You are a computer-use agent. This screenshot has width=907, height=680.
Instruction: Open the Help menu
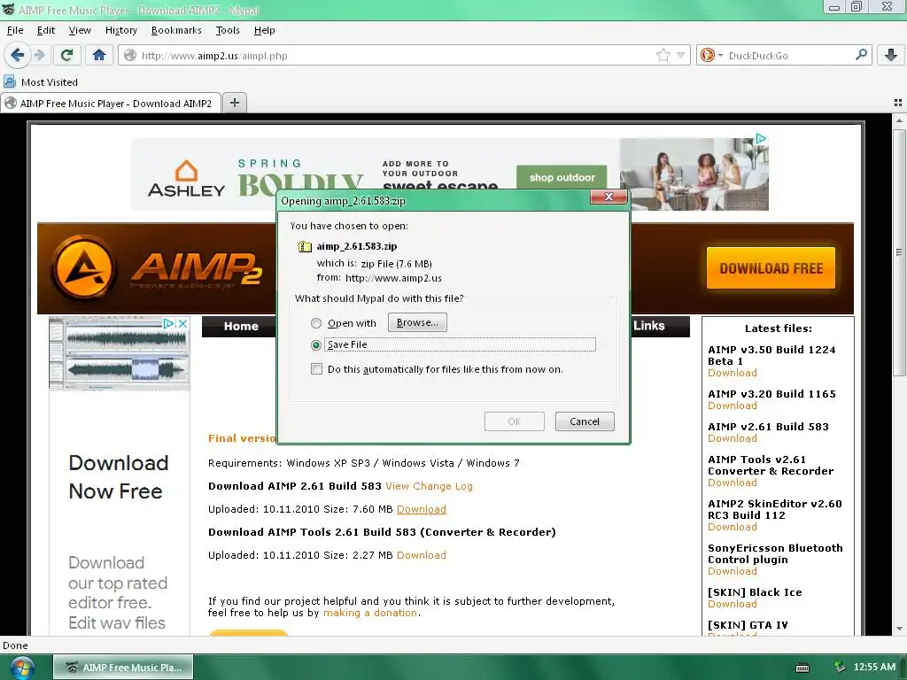click(x=264, y=30)
